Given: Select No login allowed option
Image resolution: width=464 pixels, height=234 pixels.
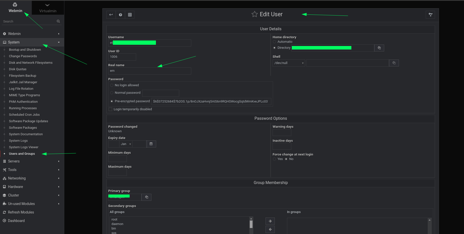Looking at the screenshot, I should 112,85.
